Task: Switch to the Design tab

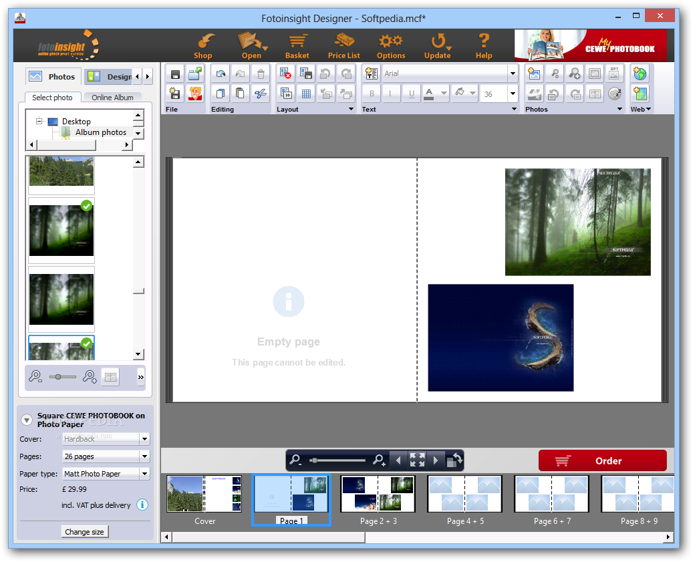Action: point(109,76)
